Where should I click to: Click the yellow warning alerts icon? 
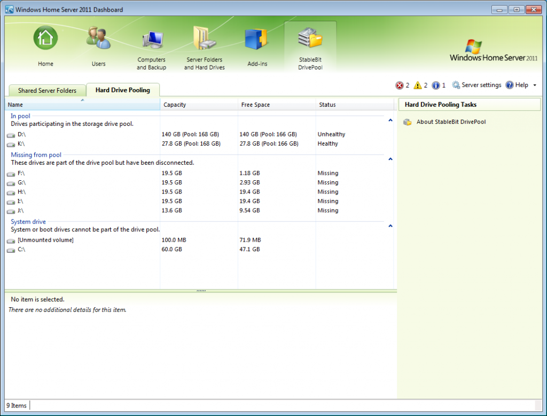coord(418,85)
